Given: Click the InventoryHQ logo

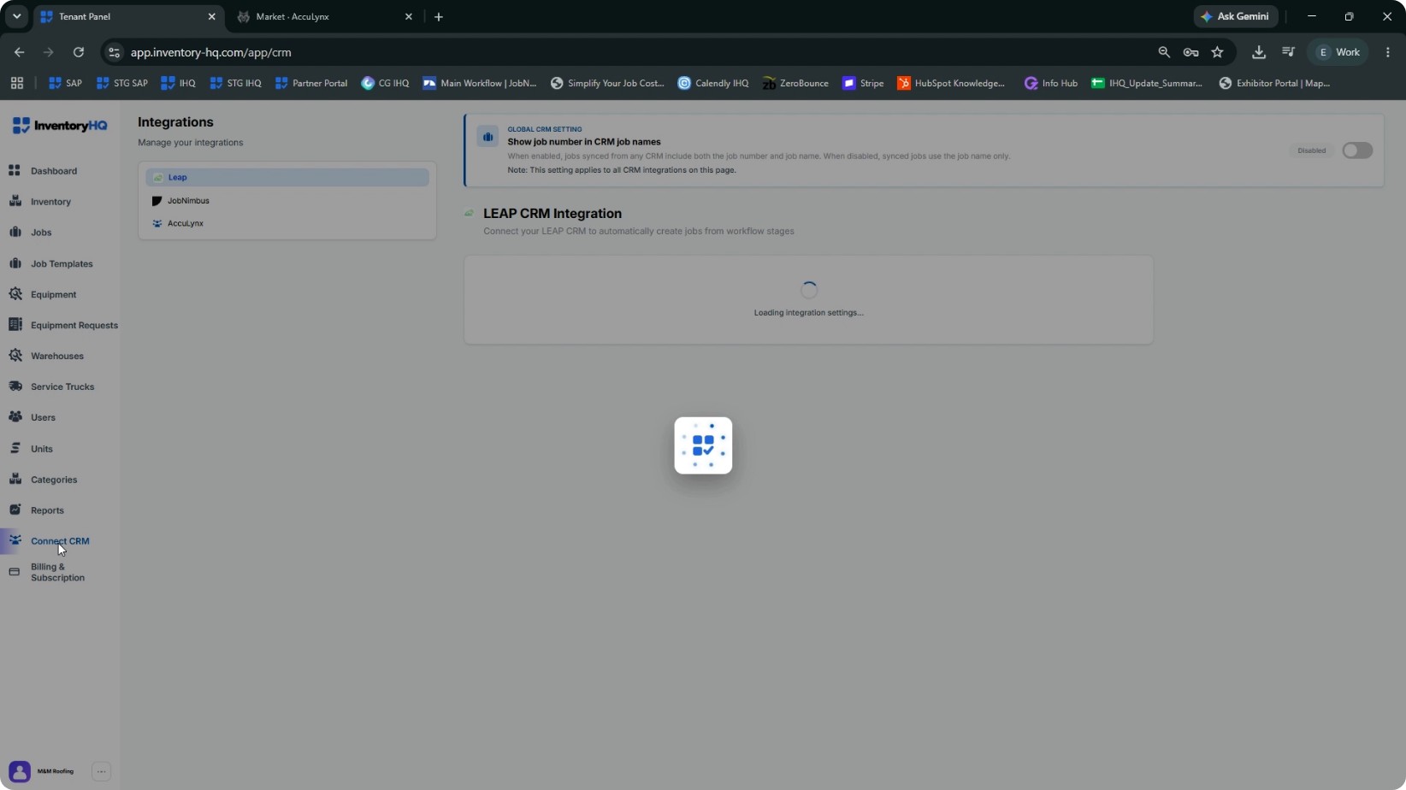Looking at the screenshot, I should coord(60,126).
